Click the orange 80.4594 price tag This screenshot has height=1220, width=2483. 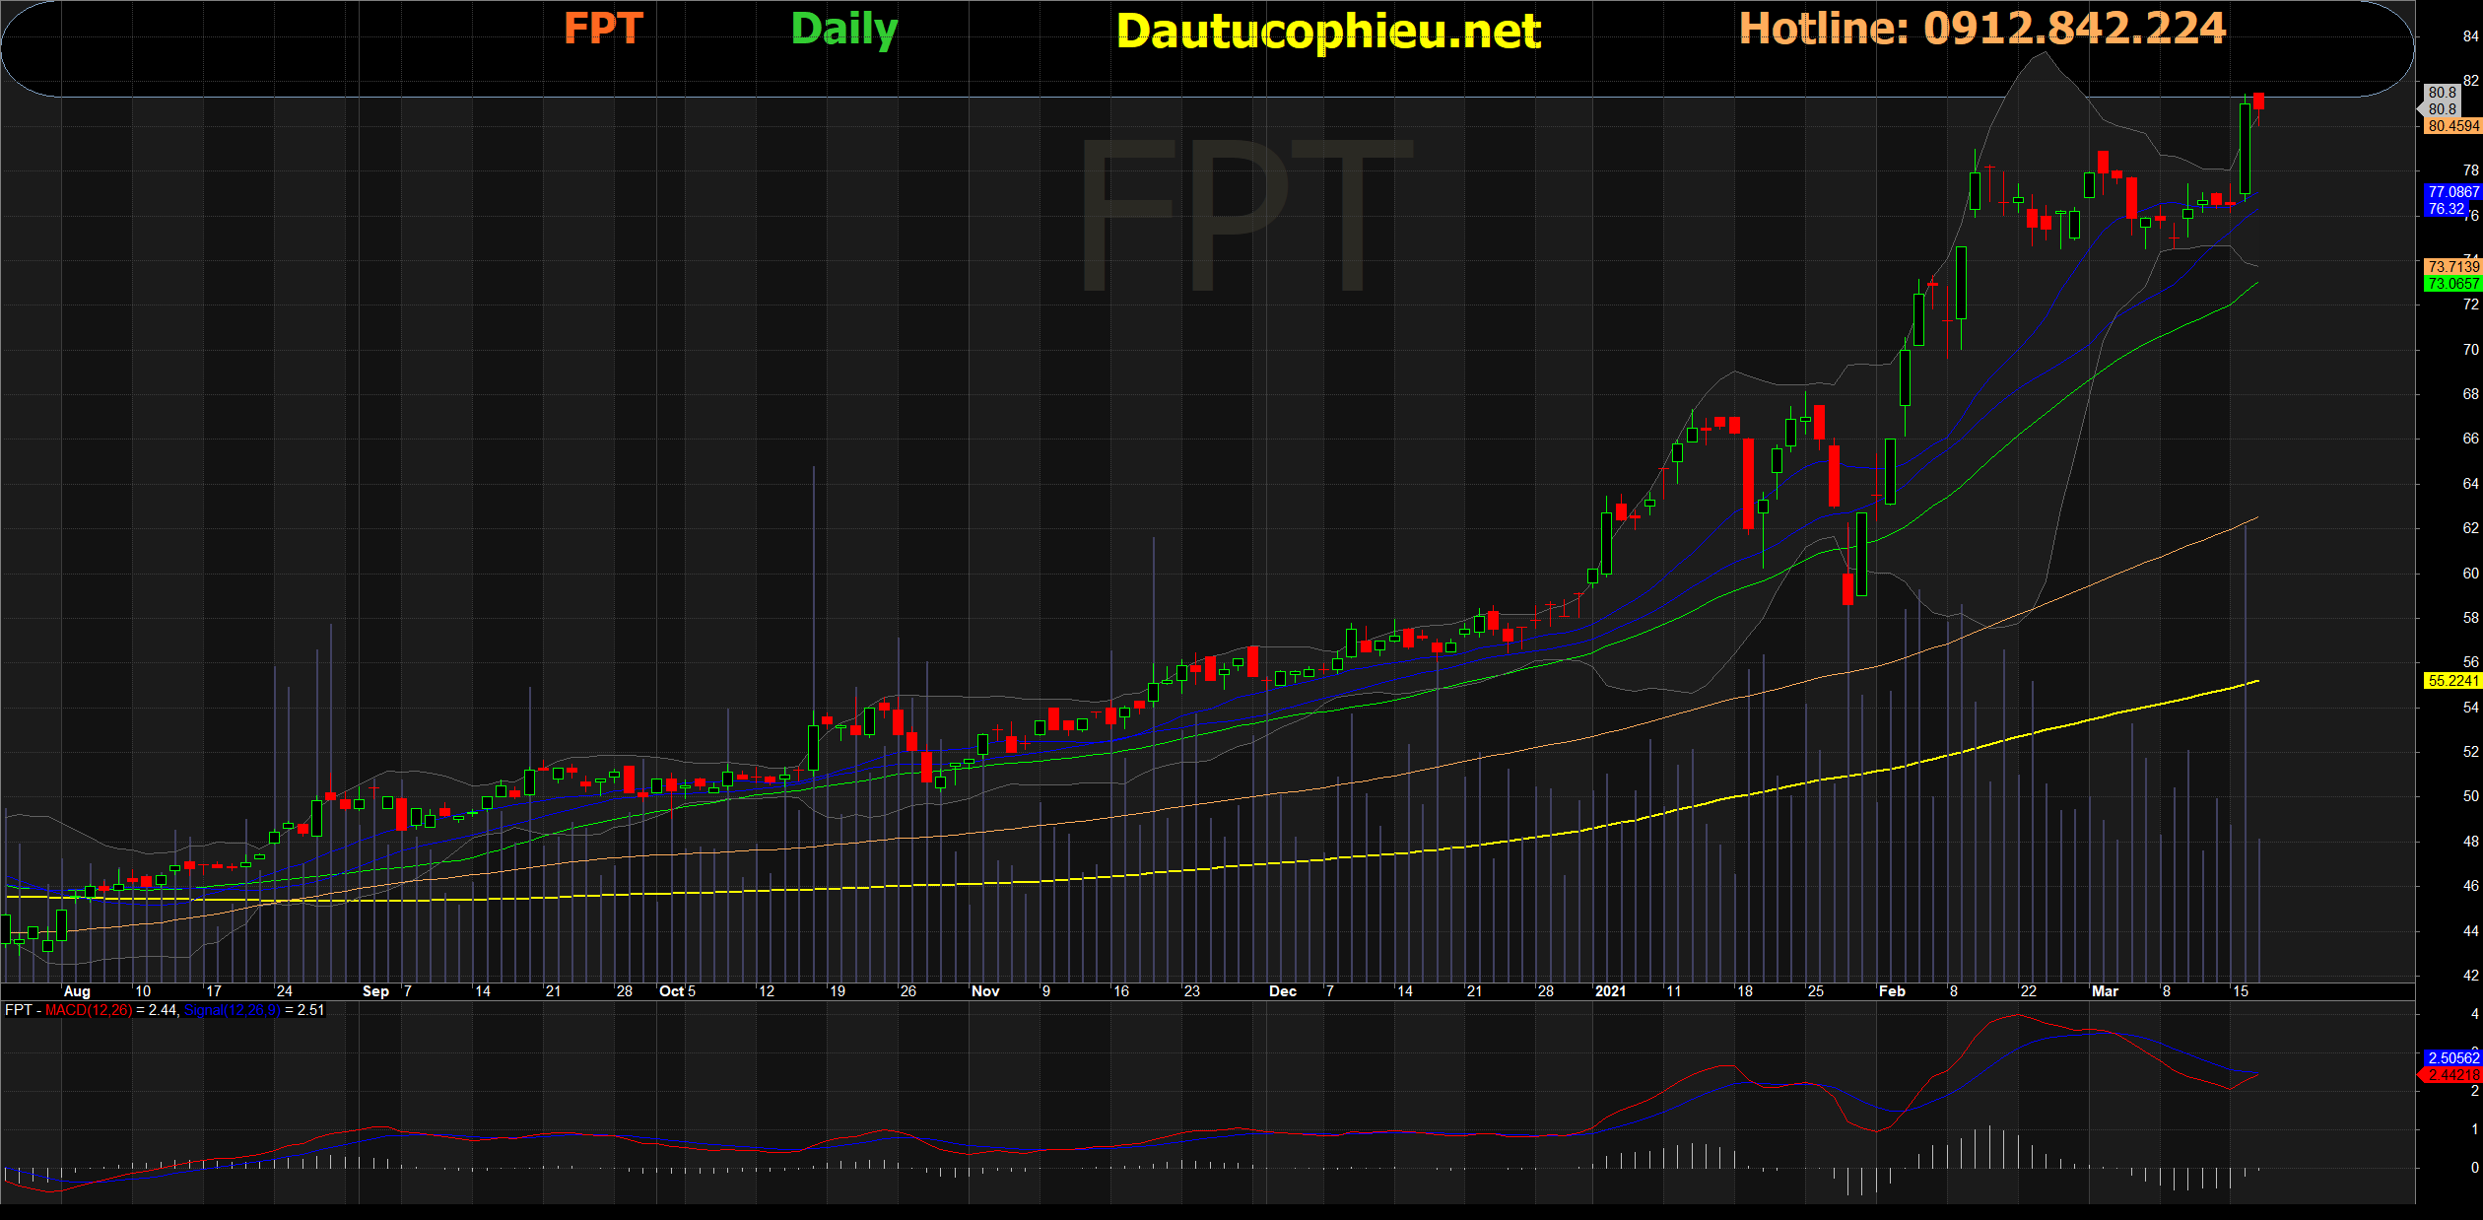pyautogui.click(x=2452, y=126)
